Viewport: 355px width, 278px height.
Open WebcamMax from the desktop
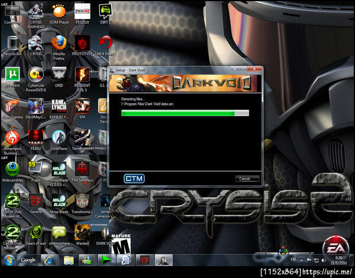(12, 172)
